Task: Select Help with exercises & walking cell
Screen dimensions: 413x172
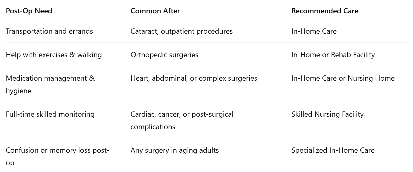Action: tap(54, 55)
